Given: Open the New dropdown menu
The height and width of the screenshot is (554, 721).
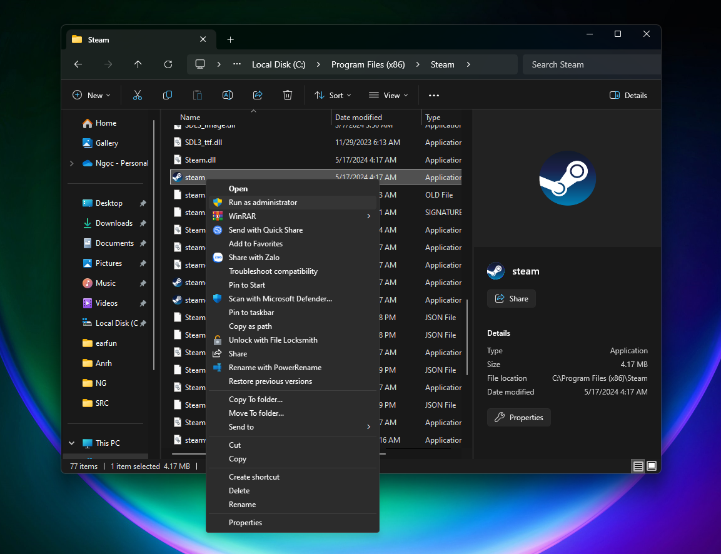Looking at the screenshot, I should click(91, 95).
